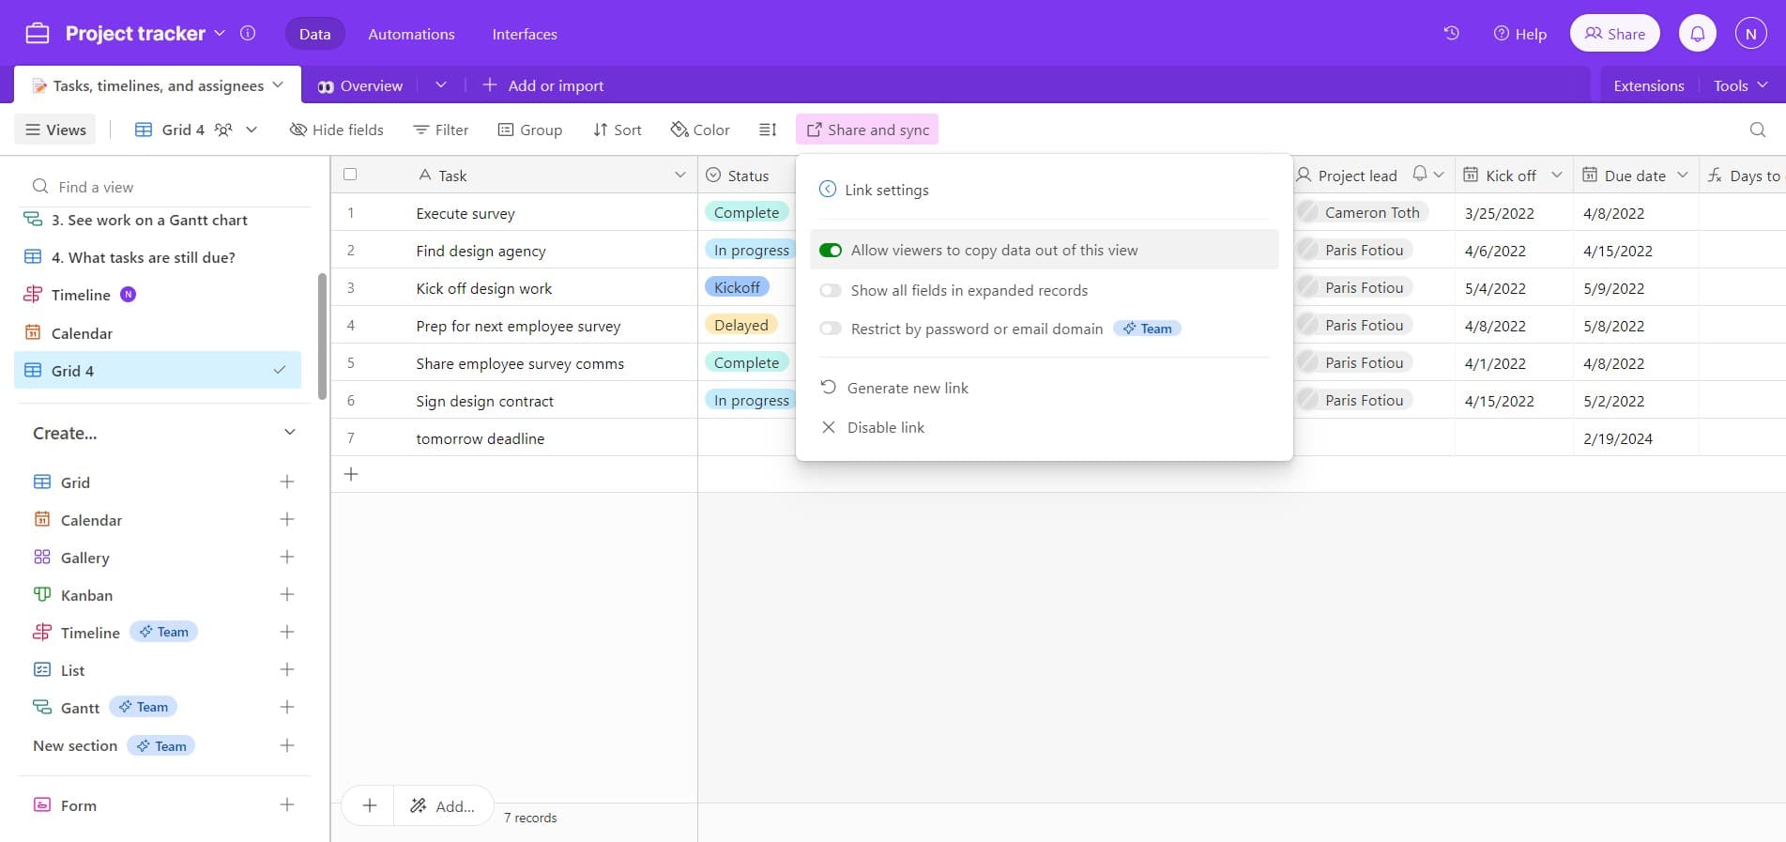The image size is (1786, 842).
Task: Click plus icon to add new row
Action: pos(351,474)
